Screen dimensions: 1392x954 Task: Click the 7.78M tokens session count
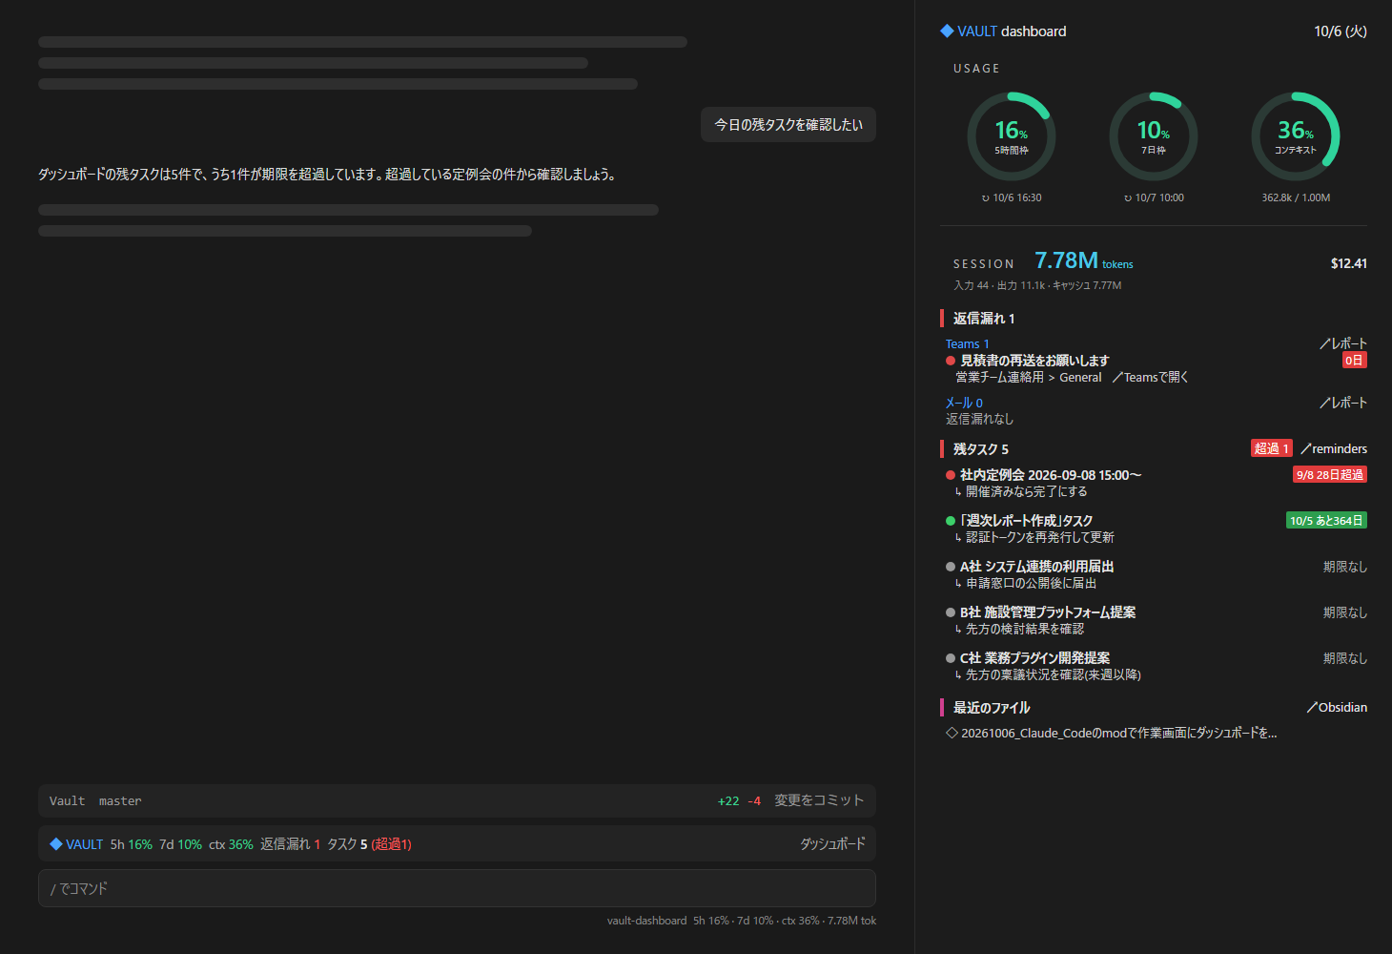pos(1083,260)
